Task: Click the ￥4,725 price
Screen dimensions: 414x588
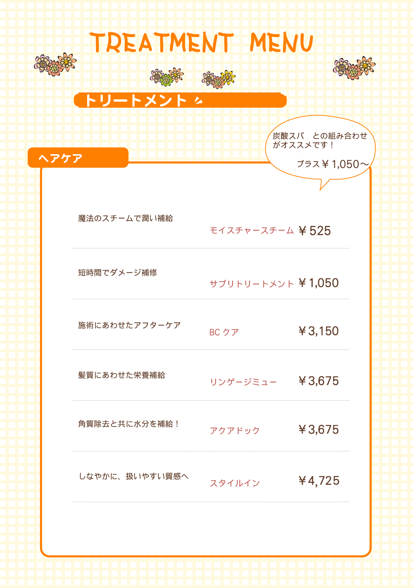Action: [x=319, y=481]
